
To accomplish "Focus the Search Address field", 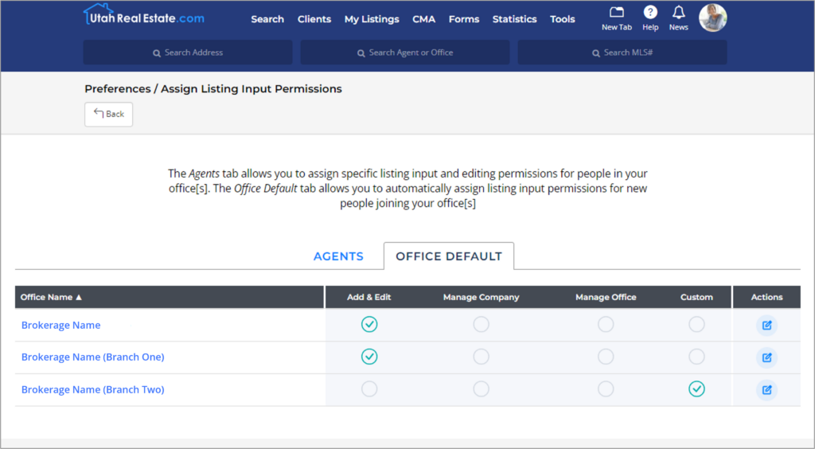I will 188,53.
